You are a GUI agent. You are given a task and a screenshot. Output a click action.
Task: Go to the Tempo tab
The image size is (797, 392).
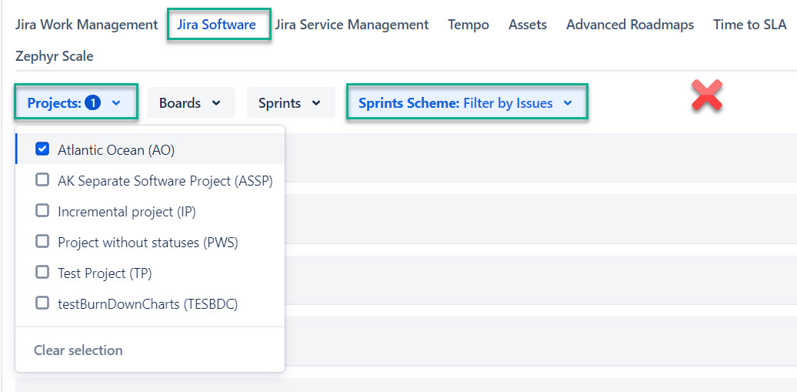468,25
